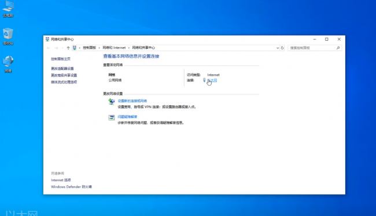The width and height of the screenshot is (376, 216).
Task: Click the 另请参阅 label in sidebar
Action: point(57,173)
